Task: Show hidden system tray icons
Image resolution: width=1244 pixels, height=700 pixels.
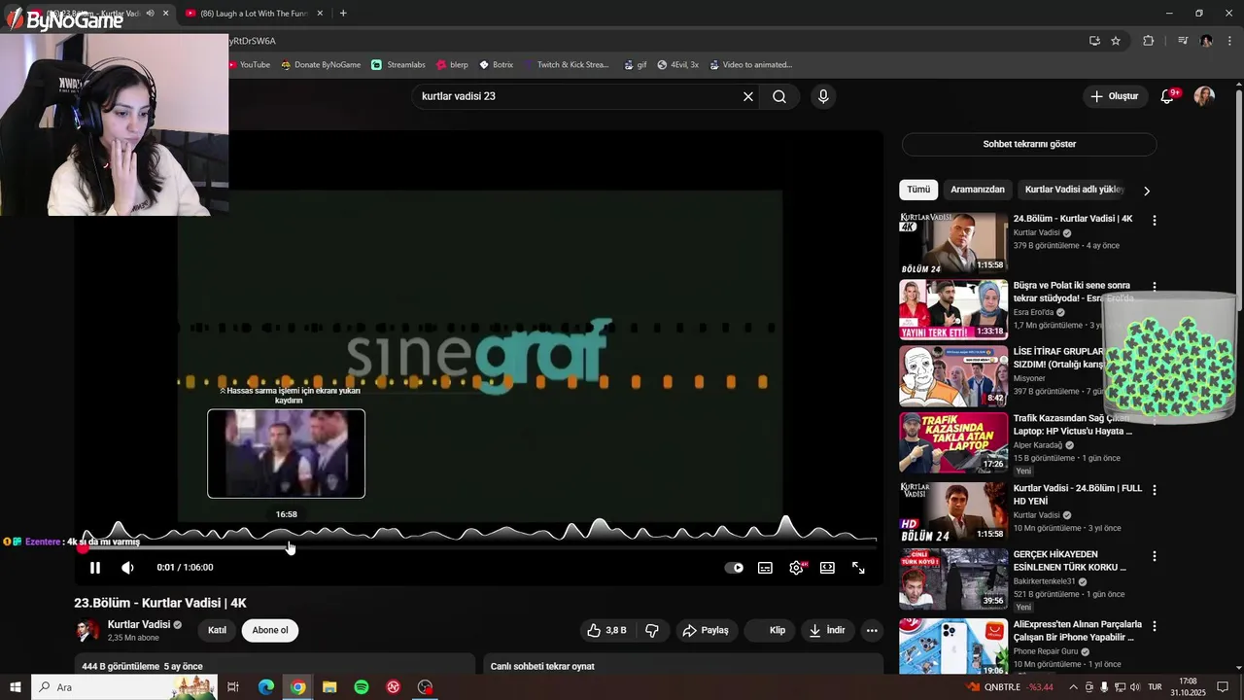Action: click(1073, 687)
